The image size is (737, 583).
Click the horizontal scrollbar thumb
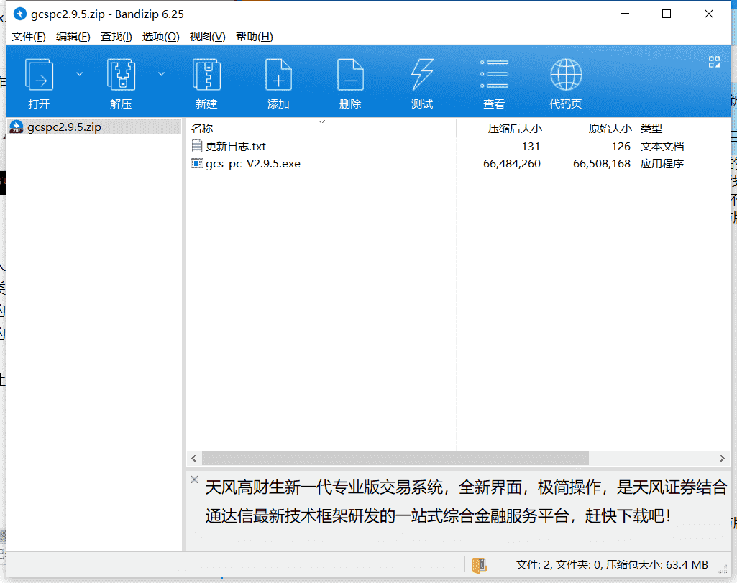(x=395, y=458)
